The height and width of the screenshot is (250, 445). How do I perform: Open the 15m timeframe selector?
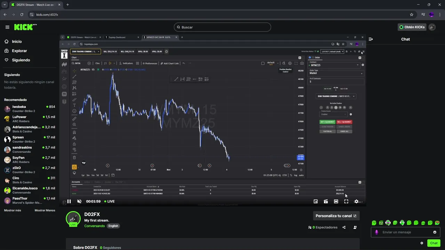(x=97, y=63)
